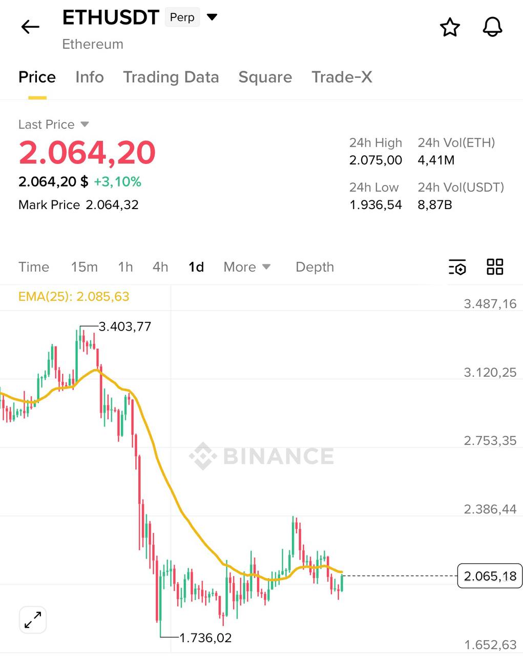Show the Depth chart view

point(315,267)
